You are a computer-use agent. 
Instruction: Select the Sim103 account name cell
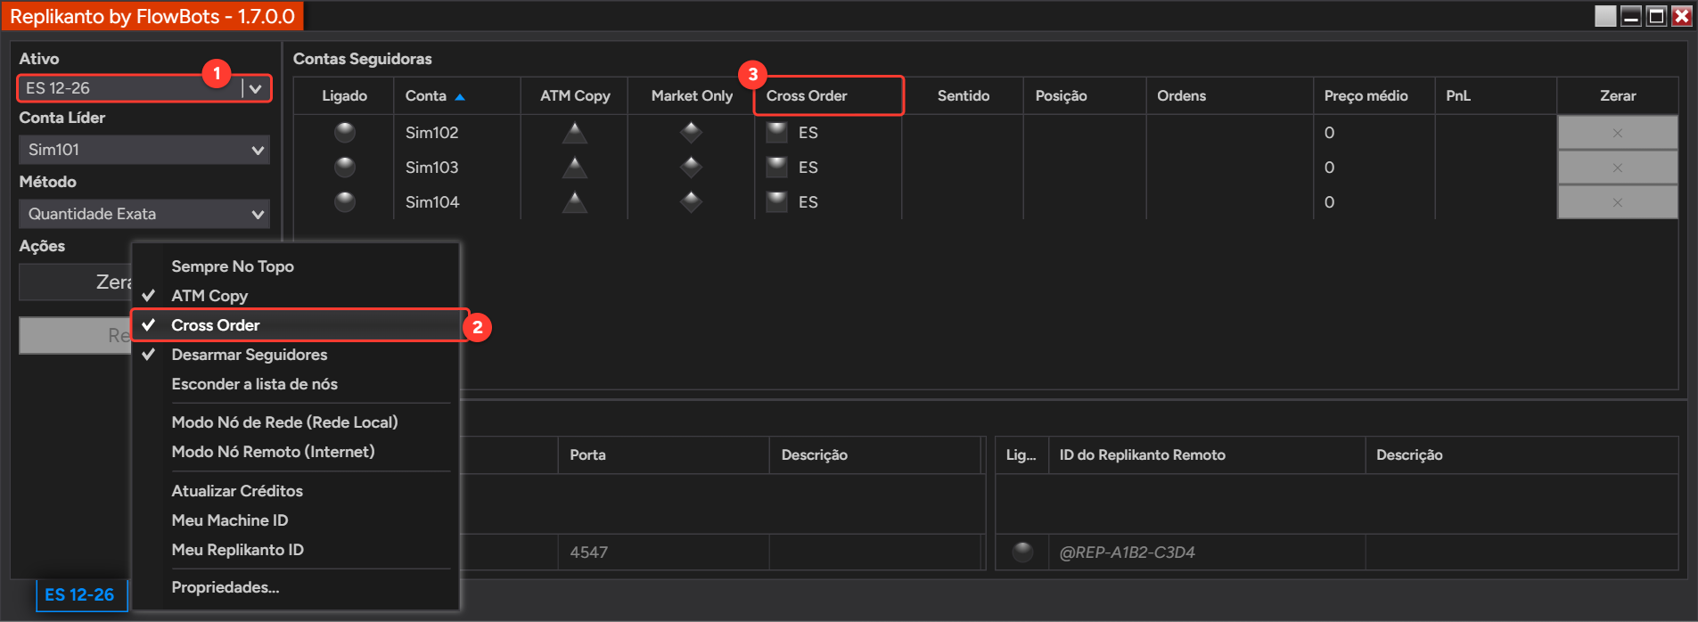[x=456, y=168]
